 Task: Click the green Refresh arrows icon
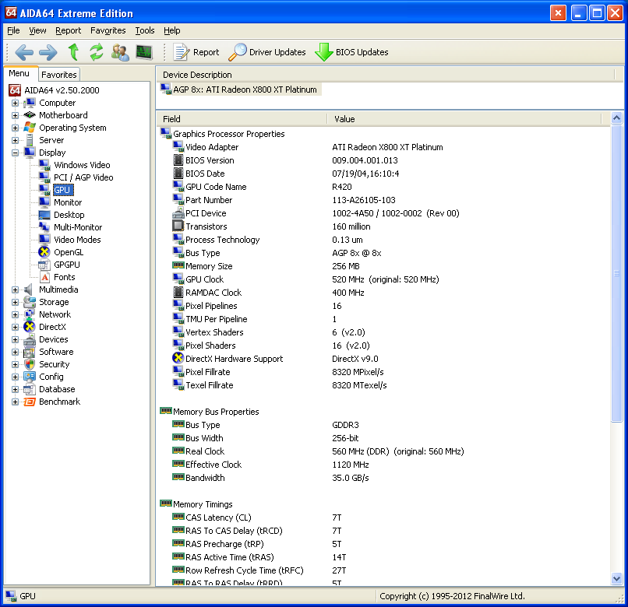97,52
